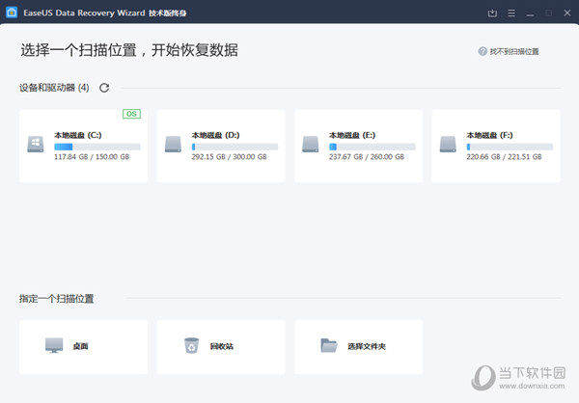The image size is (579, 403).
Task: Close the EaseUS Data Recovery window
Action: [x=567, y=13]
